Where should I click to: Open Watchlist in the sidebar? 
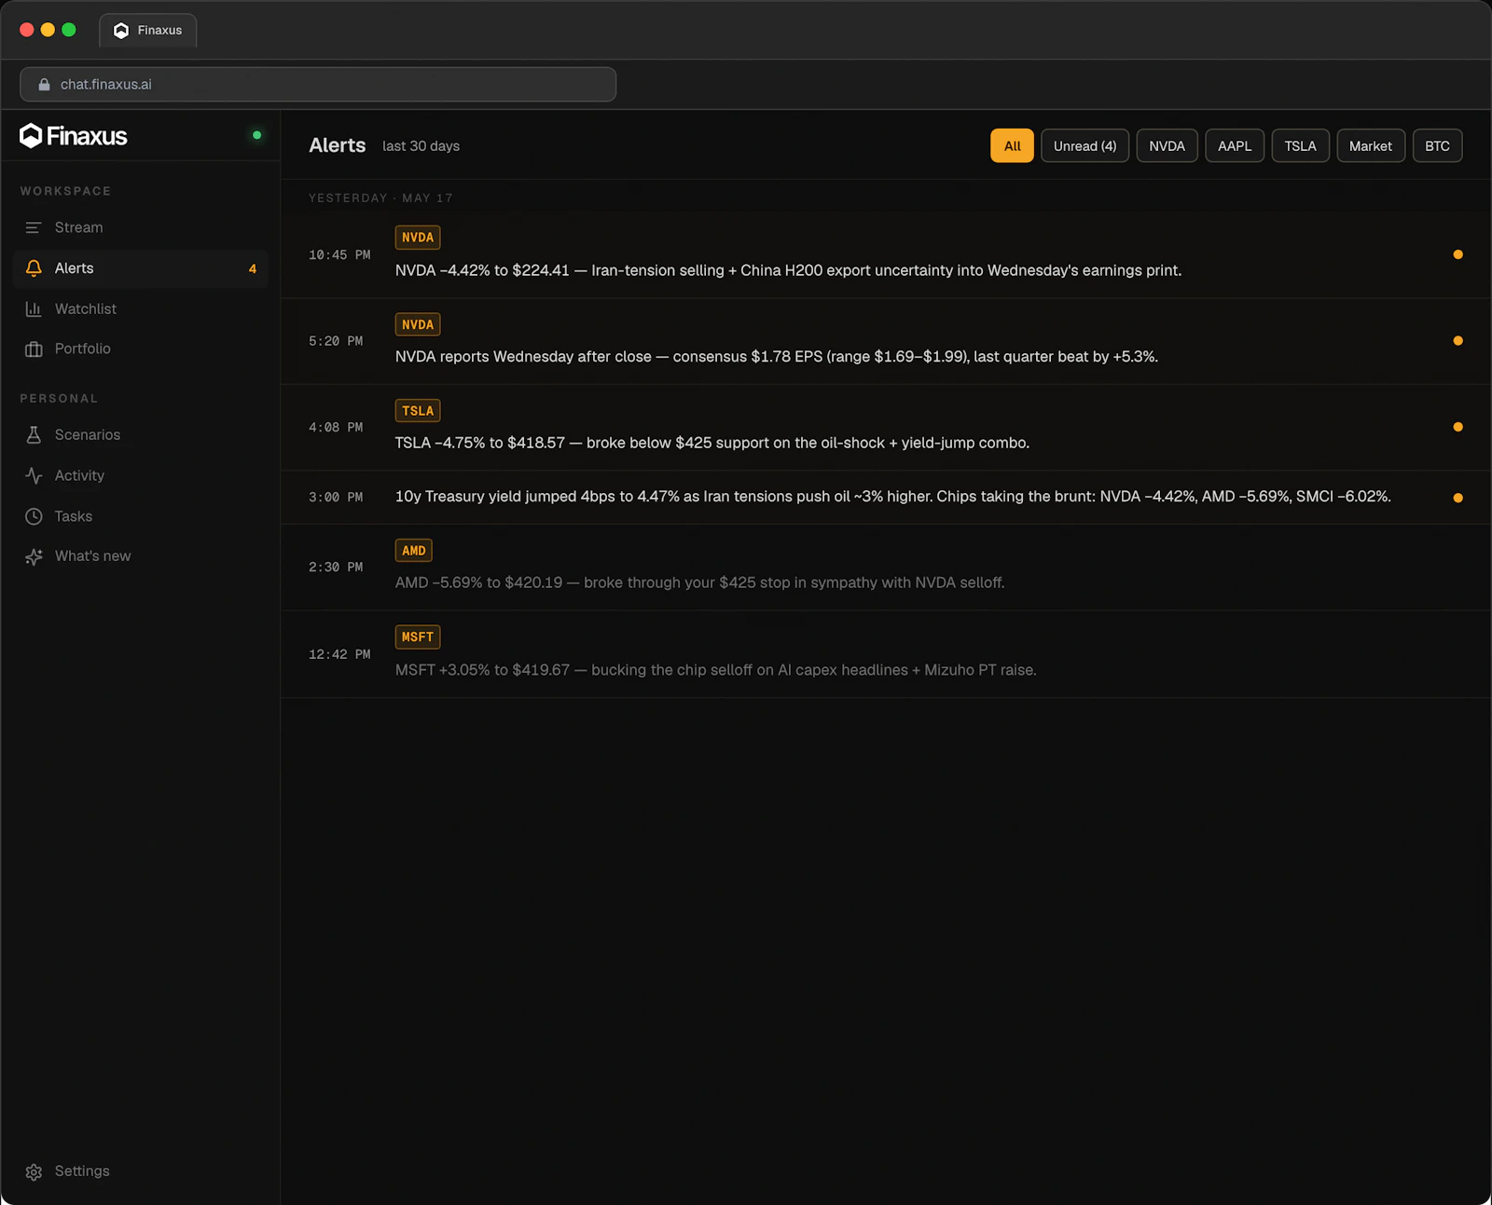[141, 308]
